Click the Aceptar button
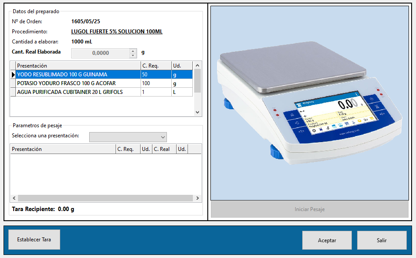Screen dimensions: 416x258 tap(327, 240)
